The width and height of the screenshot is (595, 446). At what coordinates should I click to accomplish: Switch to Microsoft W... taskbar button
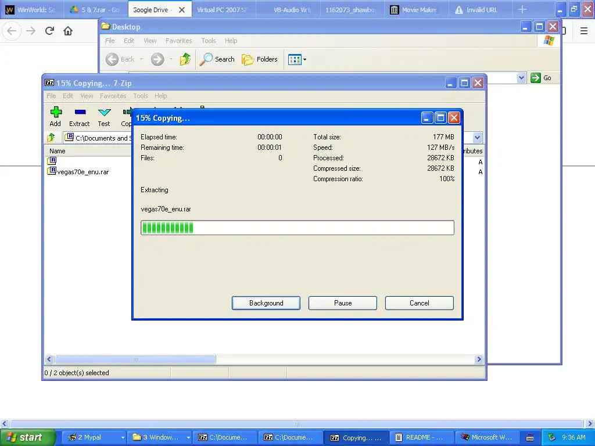point(488,437)
